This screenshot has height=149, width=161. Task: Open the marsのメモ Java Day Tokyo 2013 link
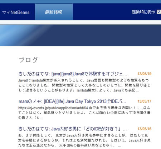(72, 101)
